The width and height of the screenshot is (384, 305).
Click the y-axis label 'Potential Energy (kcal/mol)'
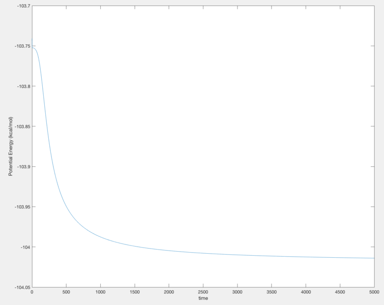tap(11, 146)
